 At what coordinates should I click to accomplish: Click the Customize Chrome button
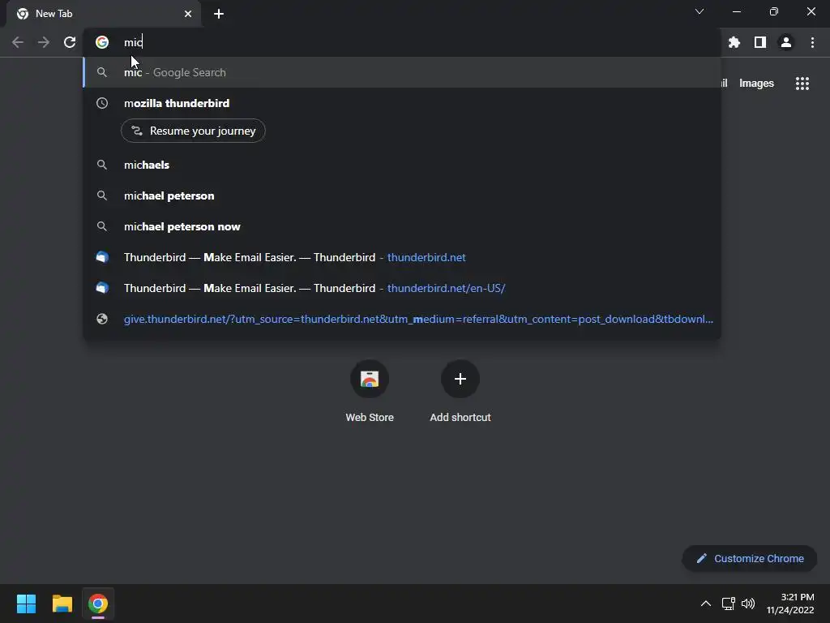750,558
